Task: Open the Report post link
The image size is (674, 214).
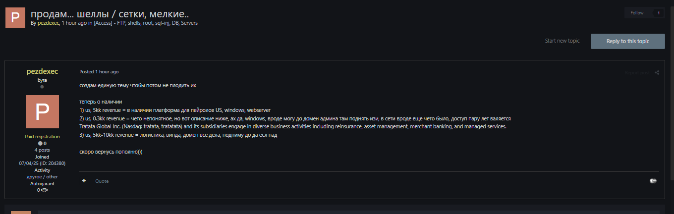Action: click(637, 73)
